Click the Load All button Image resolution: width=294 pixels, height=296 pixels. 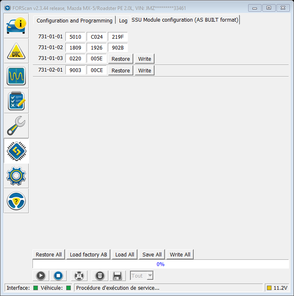[125, 254]
